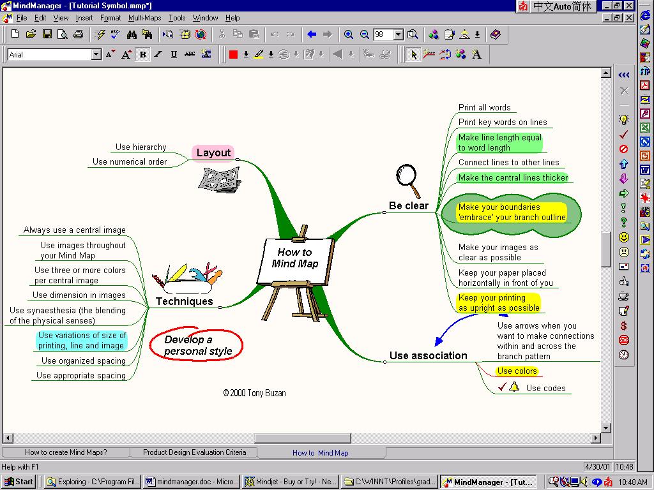Viewport: 654px width, 490px height.
Task: Click the zoom value field showing 98
Action: [384, 34]
